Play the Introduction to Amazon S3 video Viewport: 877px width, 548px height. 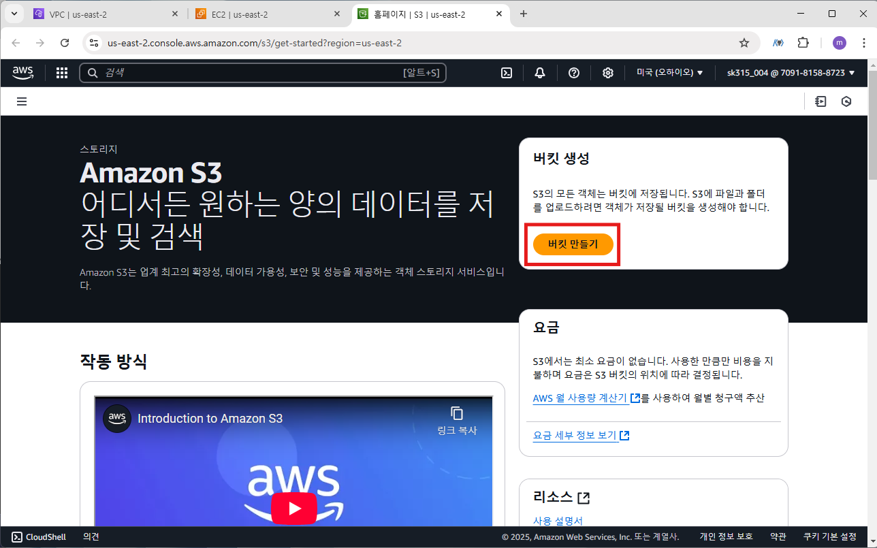pos(294,509)
